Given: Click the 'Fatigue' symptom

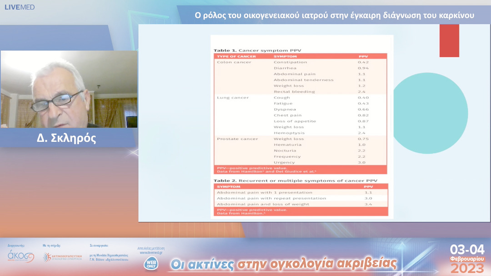Looking at the screenshot, I should 283,103.
